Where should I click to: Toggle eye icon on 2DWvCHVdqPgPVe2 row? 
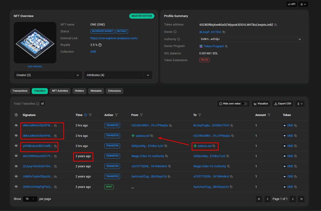click(16, 187)
